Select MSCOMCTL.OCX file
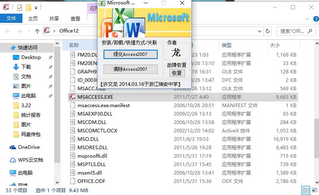The image size is (319, 195). coord(97,130)
